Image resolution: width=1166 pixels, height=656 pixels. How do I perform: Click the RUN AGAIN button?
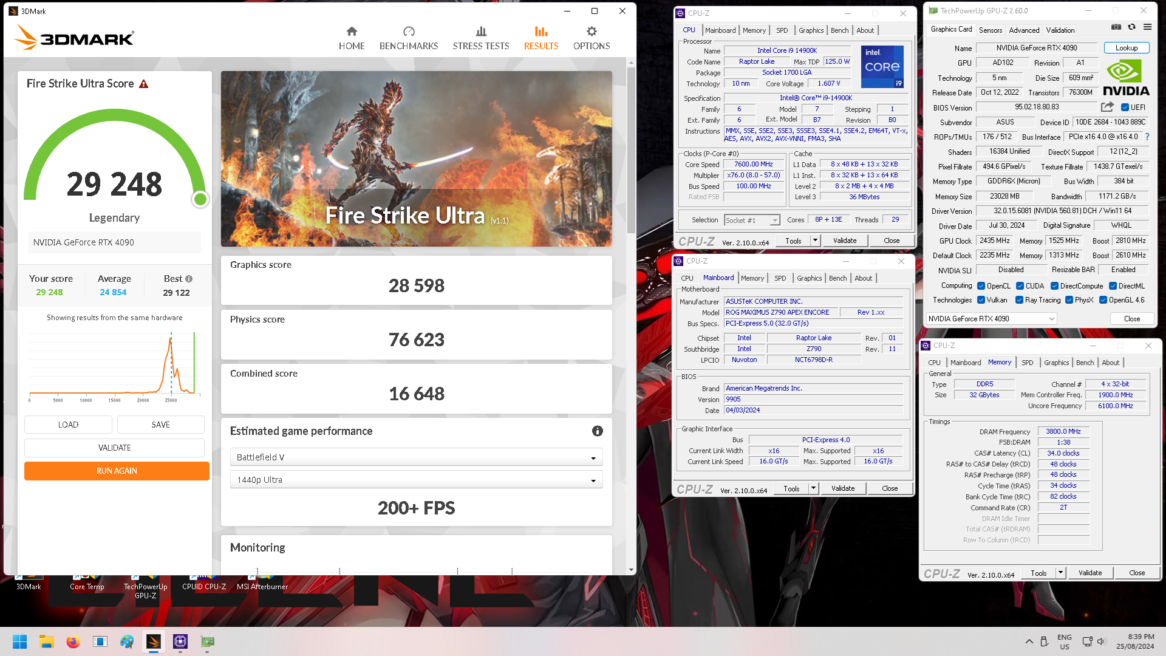tap(117, 471)
